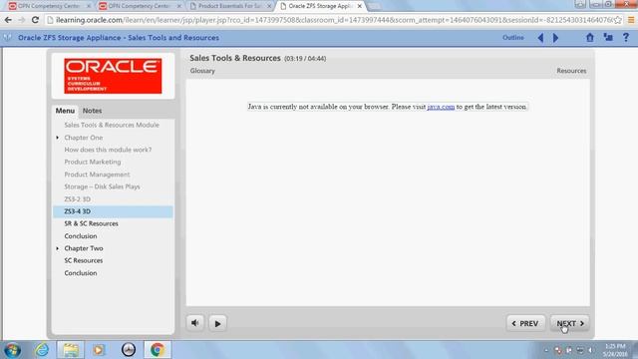
Task: Open the media player taskbar icon
Action: pos(98,350)
